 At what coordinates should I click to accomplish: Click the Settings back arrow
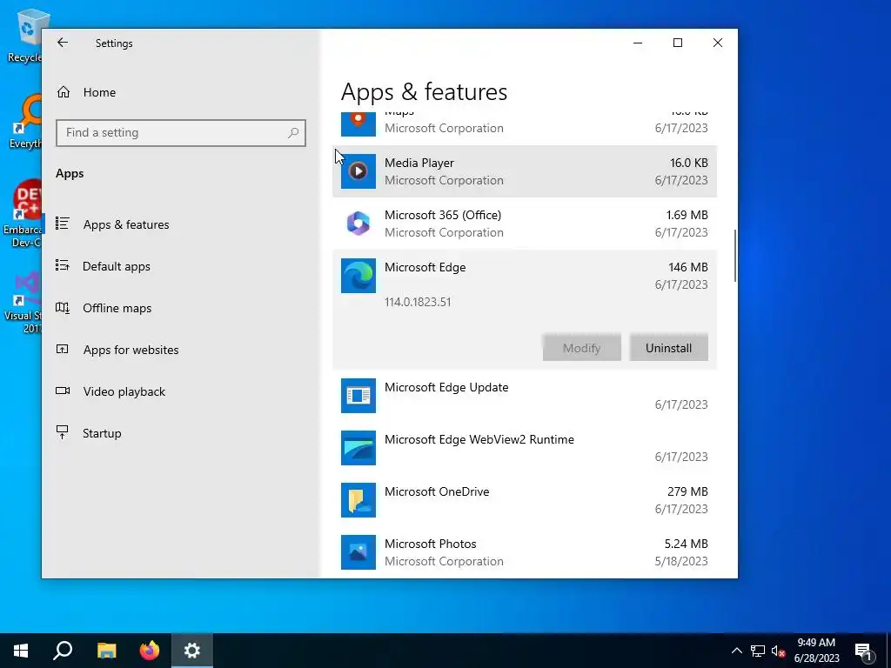coord(63,43)
